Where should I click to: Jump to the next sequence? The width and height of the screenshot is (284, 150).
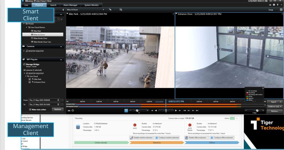pyautogui.click(x=193, y=110)
